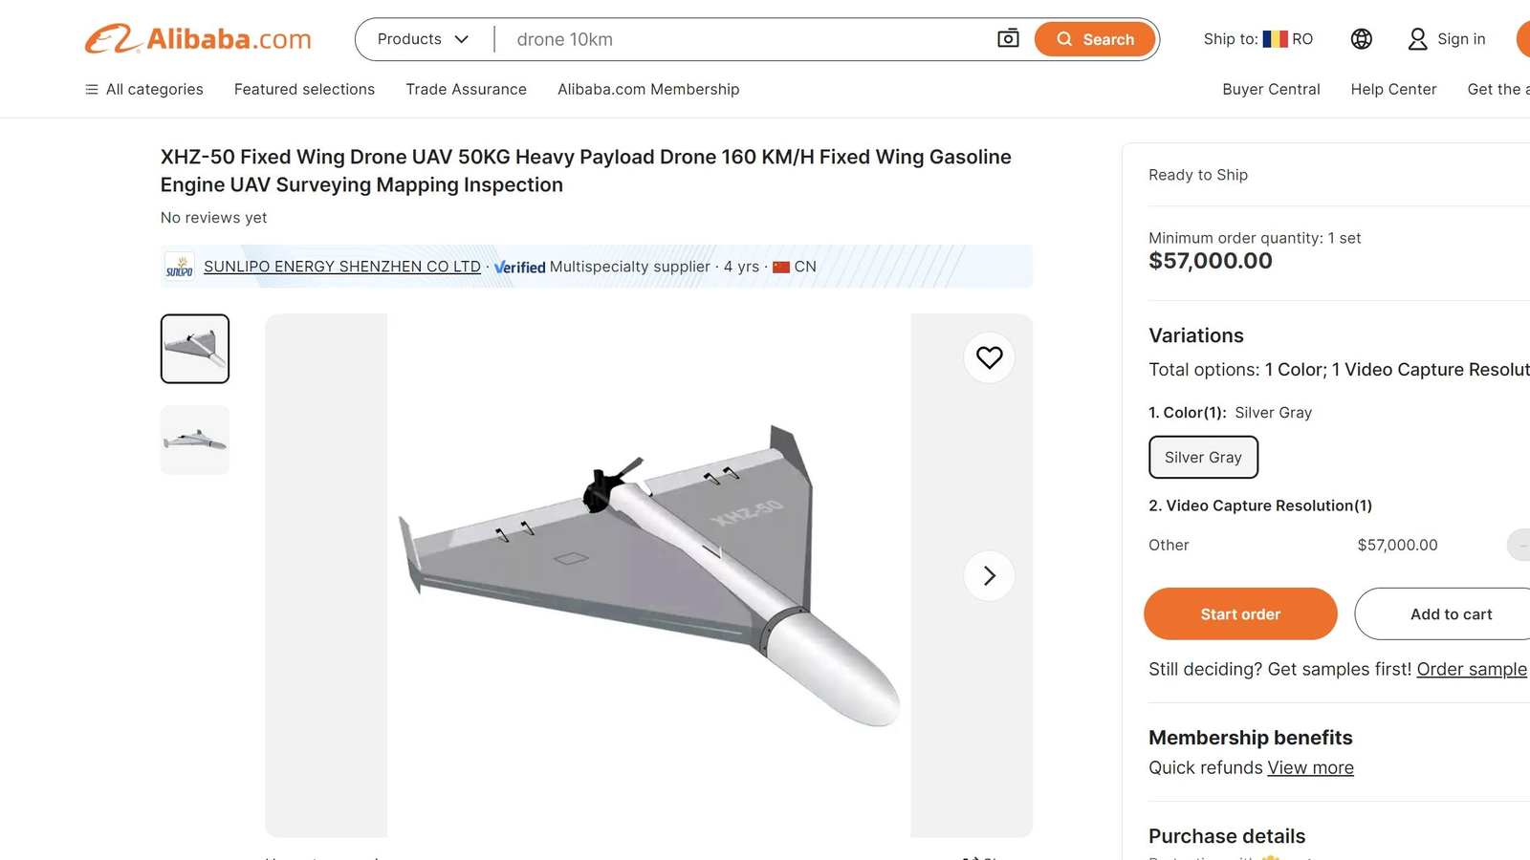The image size is (1530, 860).
Task: Open Featured selections menu
Action: pos(304,89)
